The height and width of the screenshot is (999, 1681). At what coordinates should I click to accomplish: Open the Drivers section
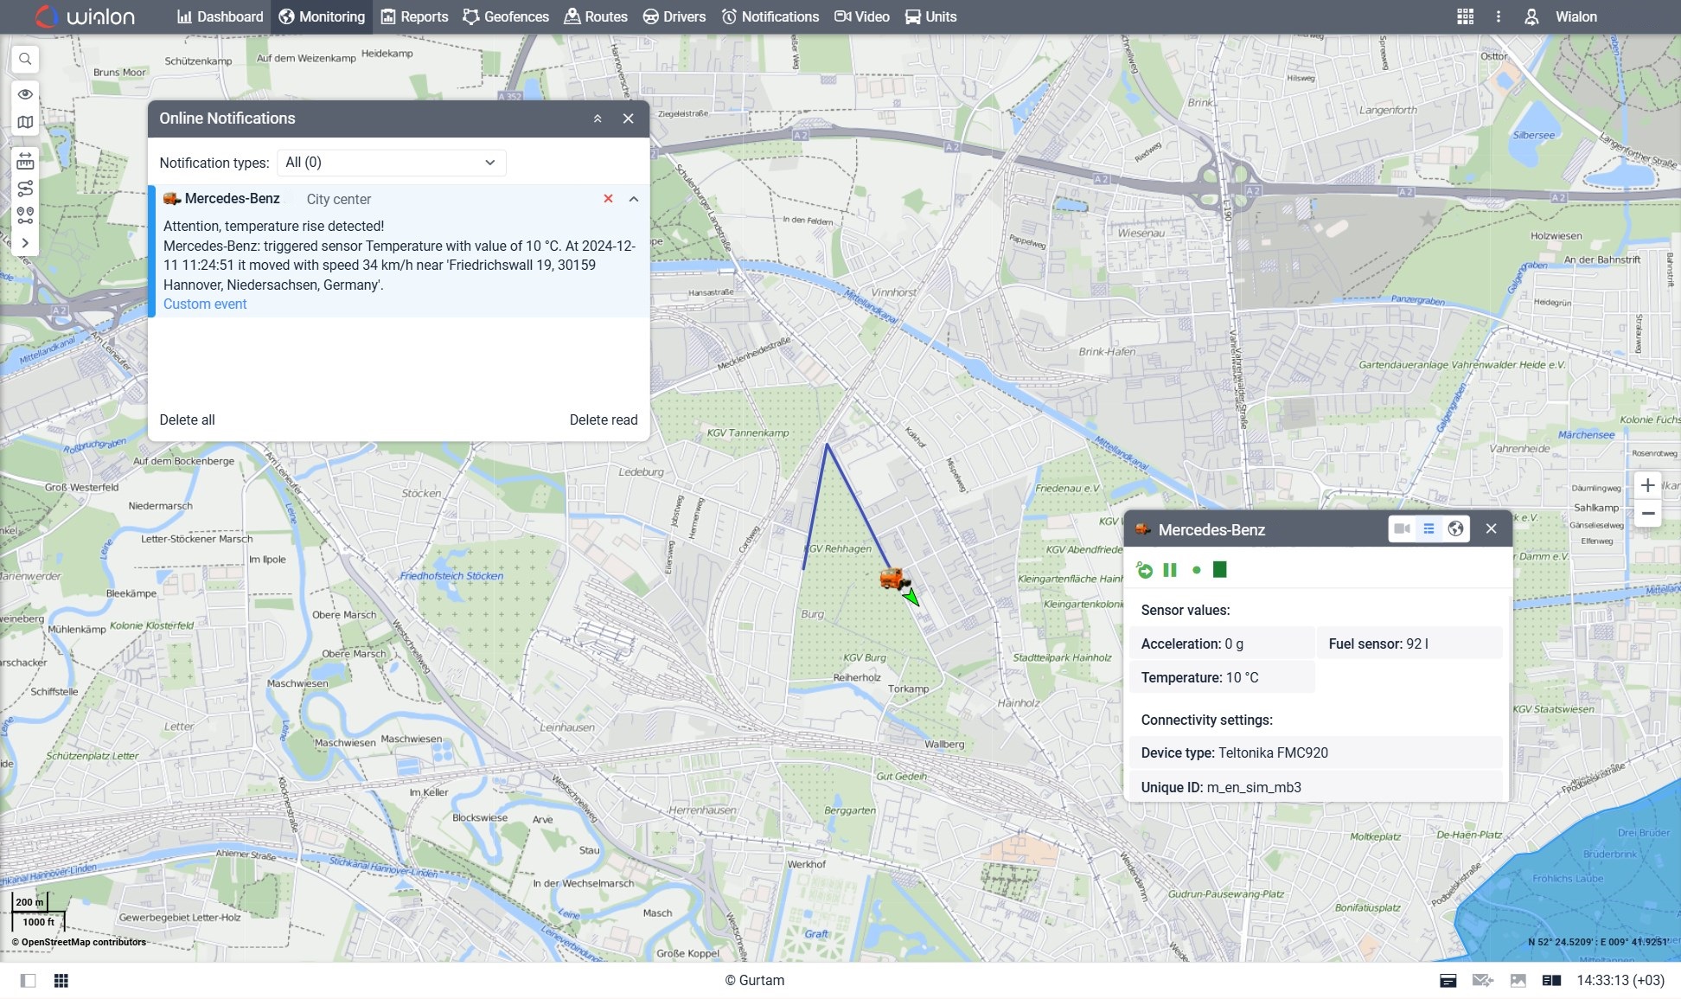point(685,16)
